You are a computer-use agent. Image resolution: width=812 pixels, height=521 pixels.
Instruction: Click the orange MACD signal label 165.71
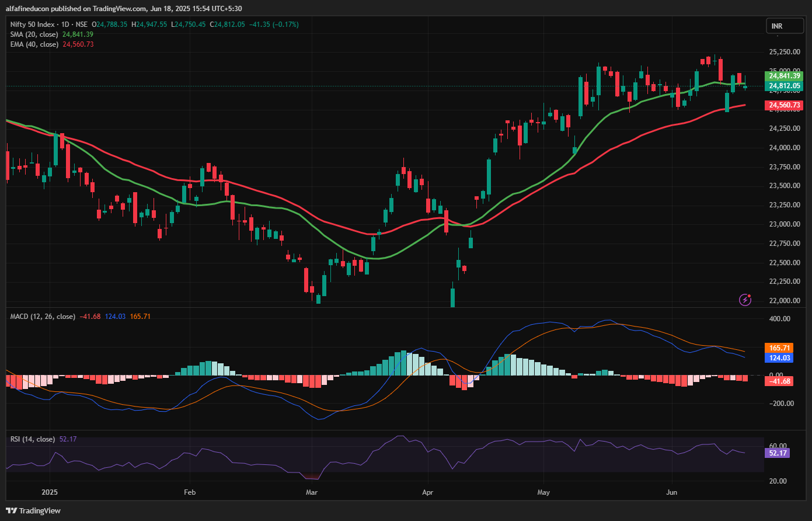[x=779, y=348]
